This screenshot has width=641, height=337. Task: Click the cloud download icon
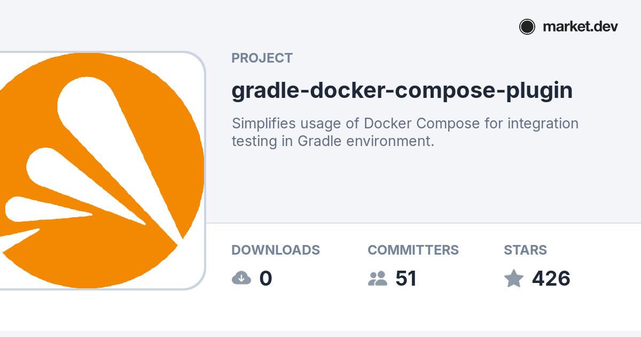[241, 278]
